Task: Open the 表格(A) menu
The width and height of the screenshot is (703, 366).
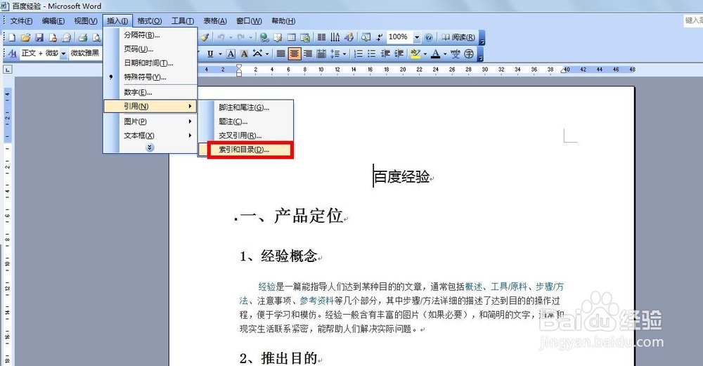Action: (x=214, y=21)
